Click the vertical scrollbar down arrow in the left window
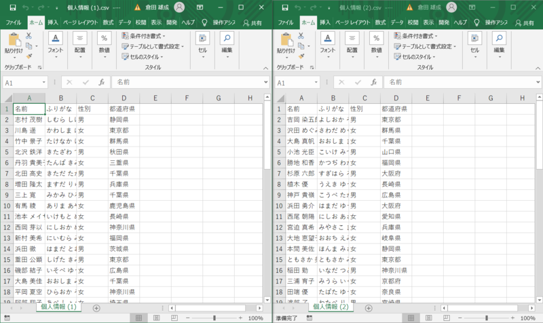The width and height of the screenshot is (543, 323). (267, 300)
